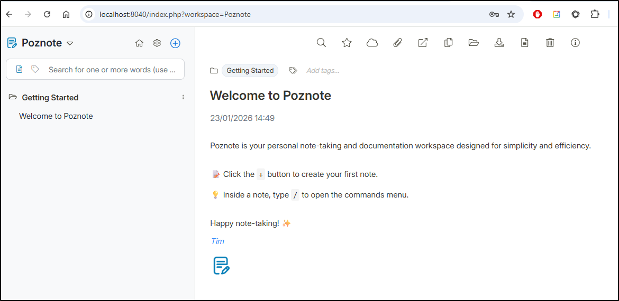Select the Welcome to Poznote note in sidebar
Viewport: 619px width, 301px height.
(x=56, y=116)
